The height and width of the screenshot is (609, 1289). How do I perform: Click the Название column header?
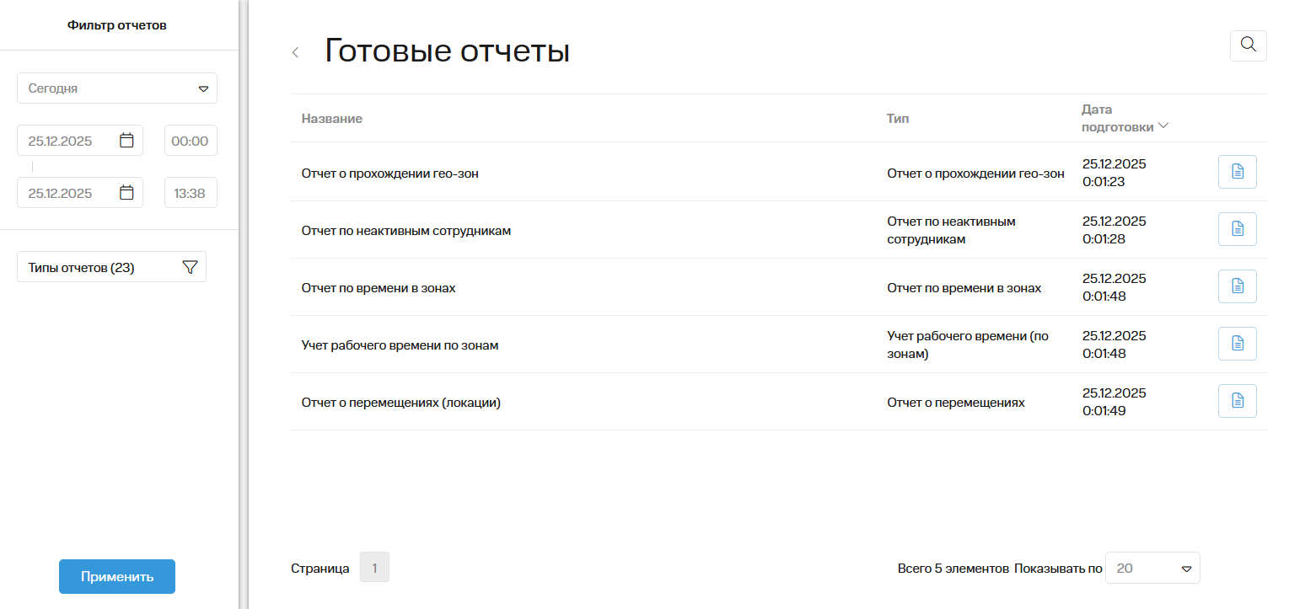[x=332, y=119]
